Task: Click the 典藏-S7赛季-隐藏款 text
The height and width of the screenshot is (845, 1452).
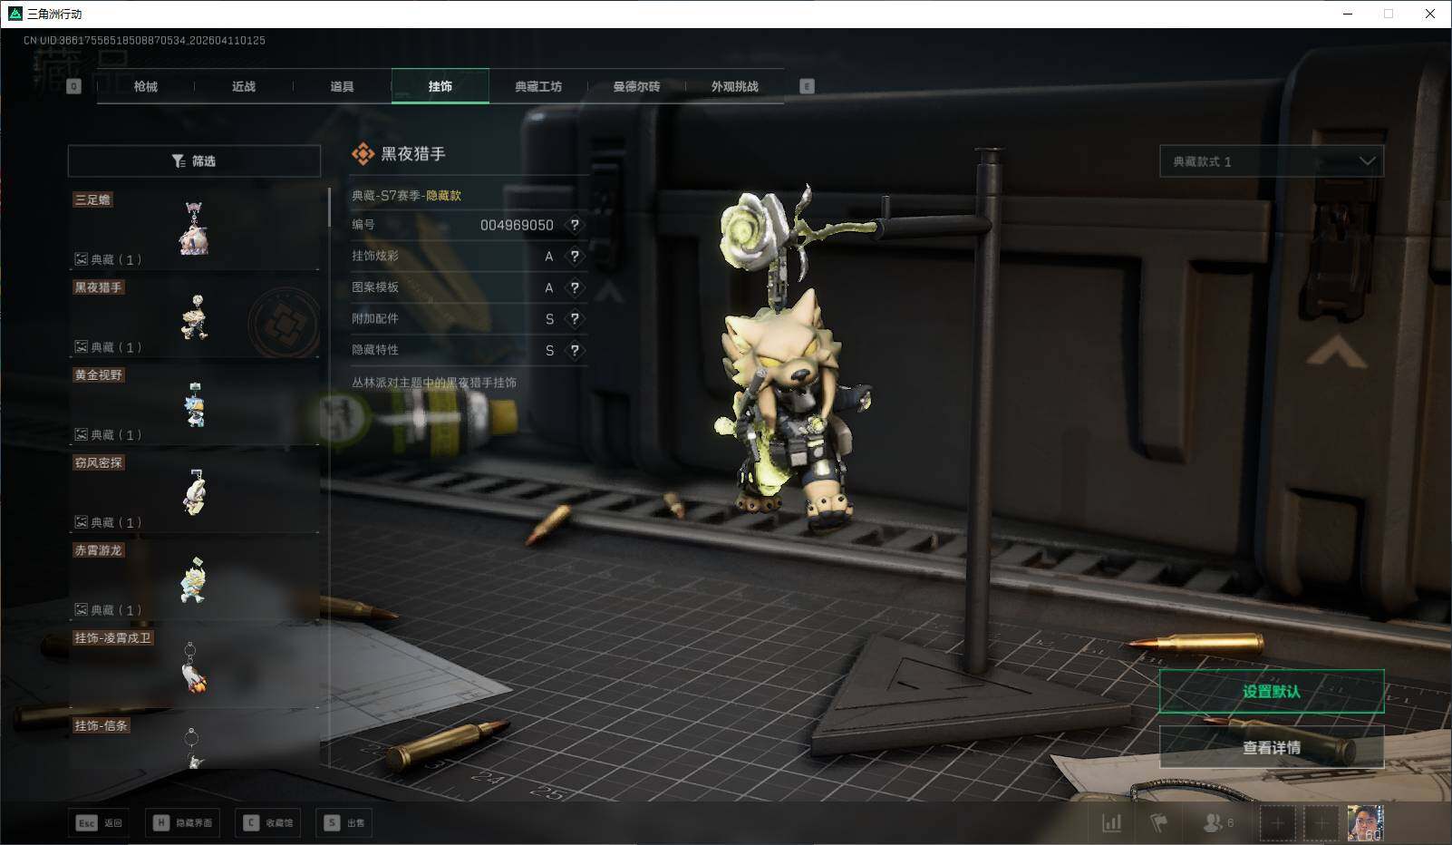Action: pyautogui.click(x=406, y=195)
